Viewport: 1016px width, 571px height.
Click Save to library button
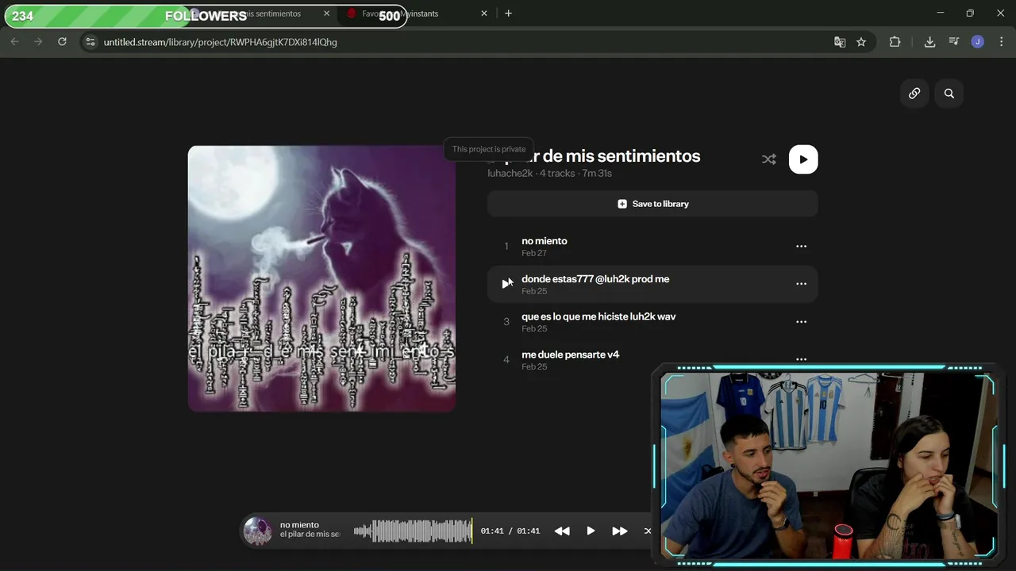pos(652,204)
